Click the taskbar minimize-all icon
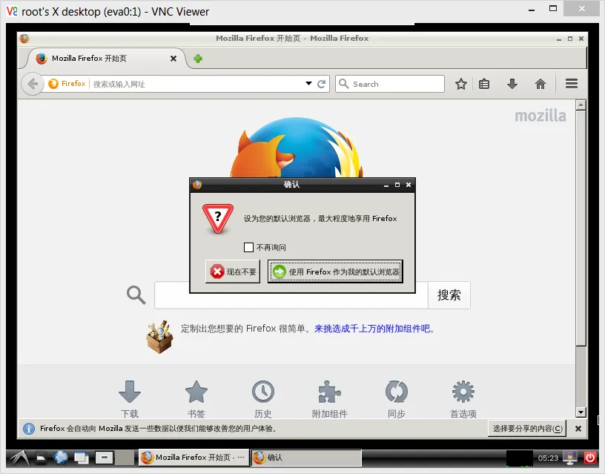 (105, 458)
